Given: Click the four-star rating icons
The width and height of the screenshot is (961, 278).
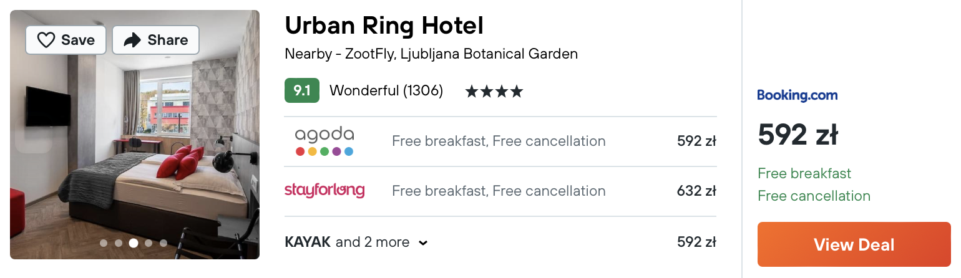Looking at the screenshot, I should 494,92.
